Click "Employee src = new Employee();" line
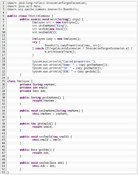This screenshot has width=138, height=175. click(56, 22)
